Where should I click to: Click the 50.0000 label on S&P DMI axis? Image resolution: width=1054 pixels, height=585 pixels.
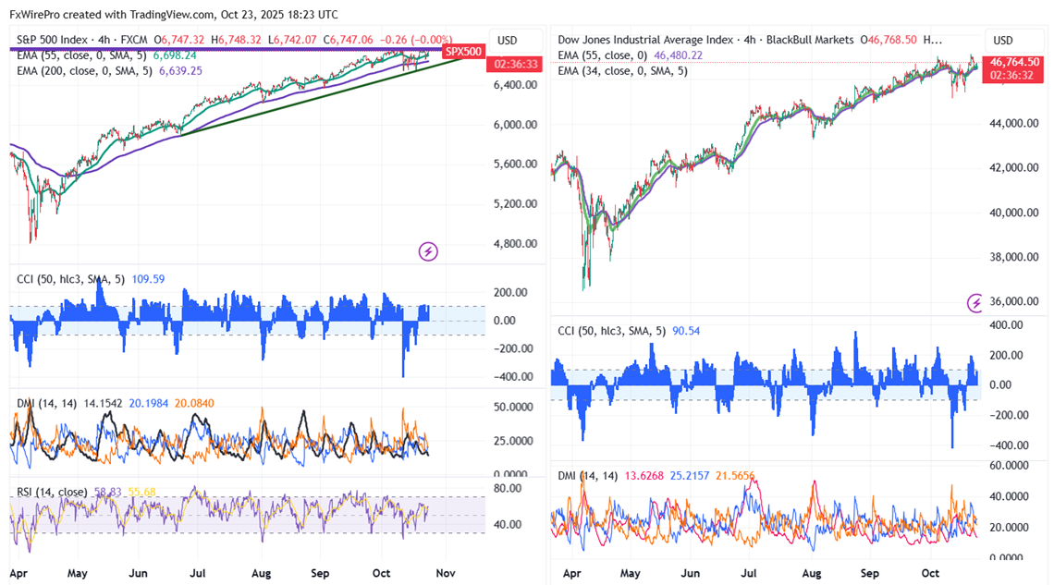513,407
